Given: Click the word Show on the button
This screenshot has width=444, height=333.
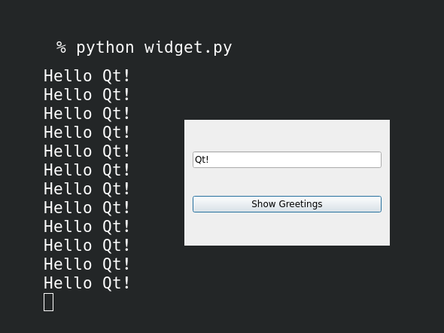Looking at the screenshot, I should (263, 203).
